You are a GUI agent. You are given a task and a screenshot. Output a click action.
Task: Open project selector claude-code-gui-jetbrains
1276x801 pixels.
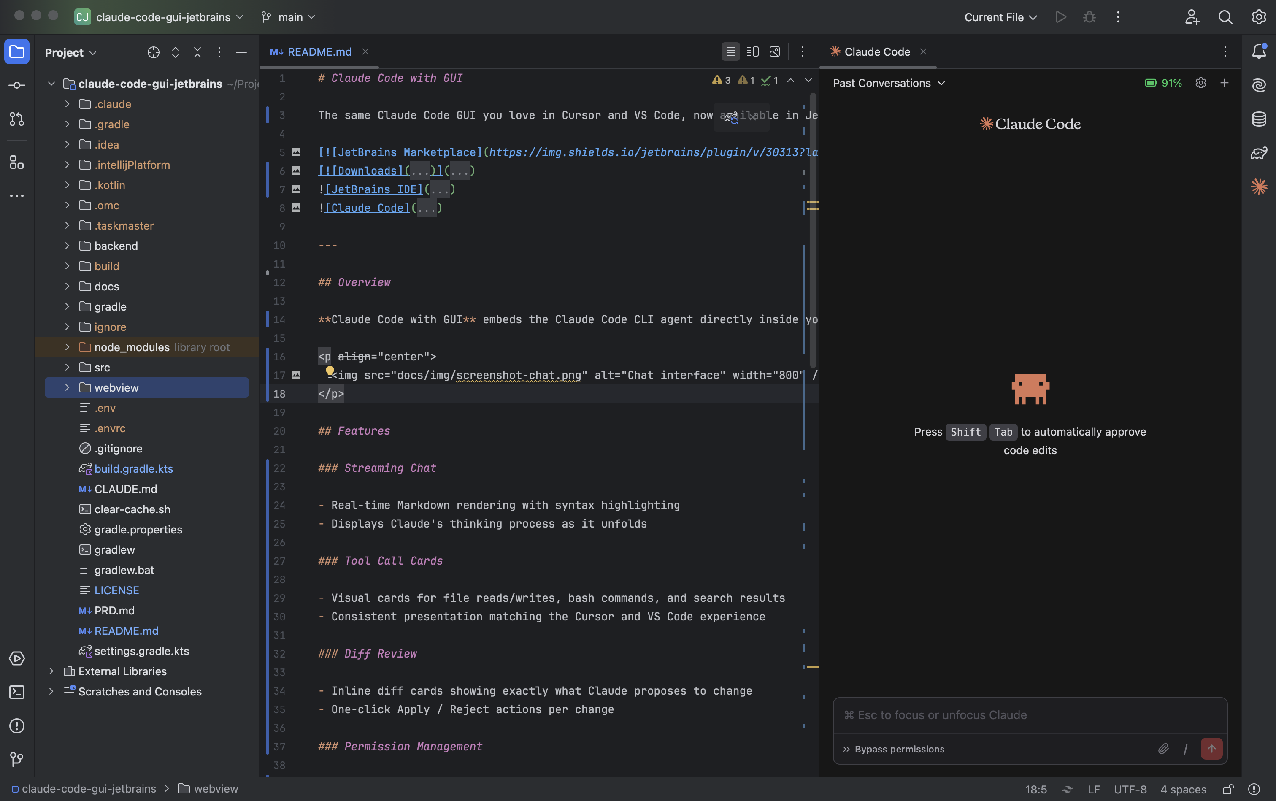(159, 17)
